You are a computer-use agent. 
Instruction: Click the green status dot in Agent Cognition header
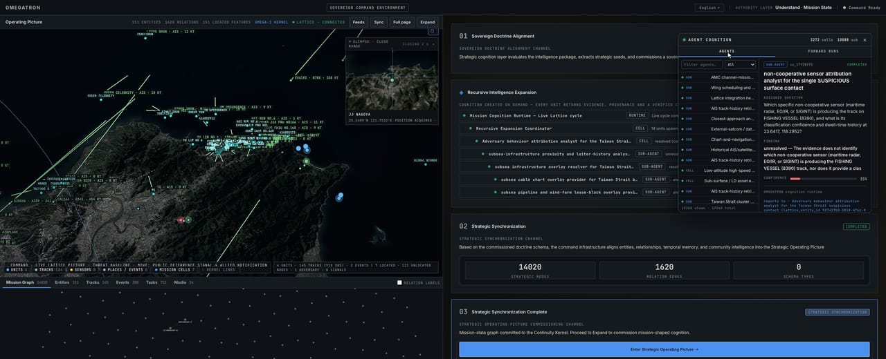pos(685,40)
